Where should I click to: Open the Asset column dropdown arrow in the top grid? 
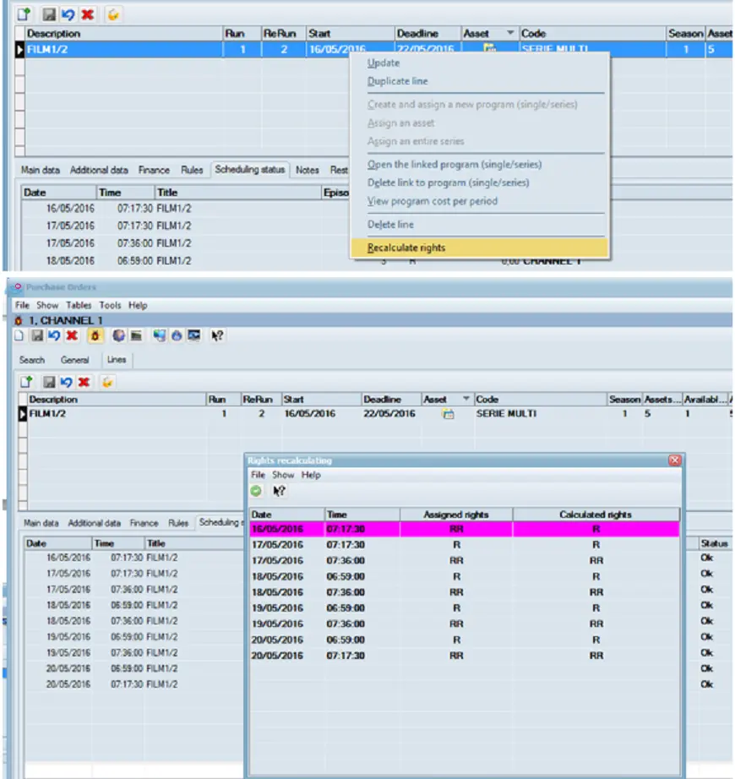point(509,33)
